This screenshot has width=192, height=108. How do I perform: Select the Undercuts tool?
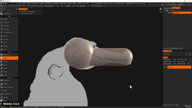coord(9,14)
